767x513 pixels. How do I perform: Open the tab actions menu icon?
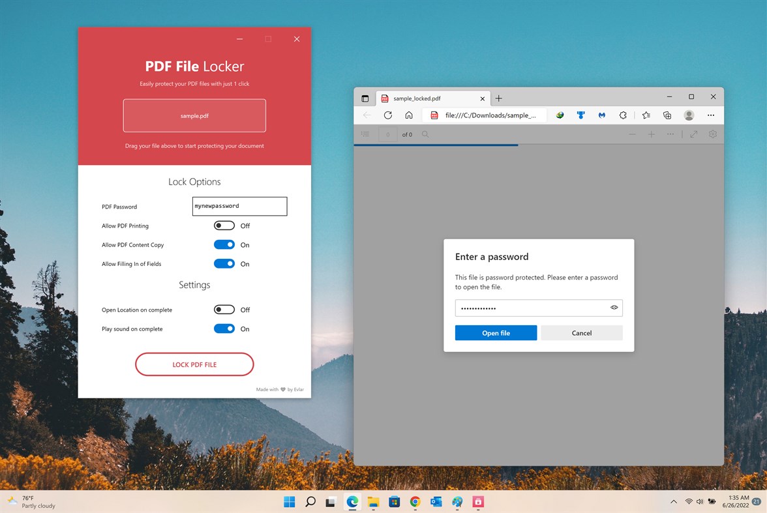[x=366, y=98]
